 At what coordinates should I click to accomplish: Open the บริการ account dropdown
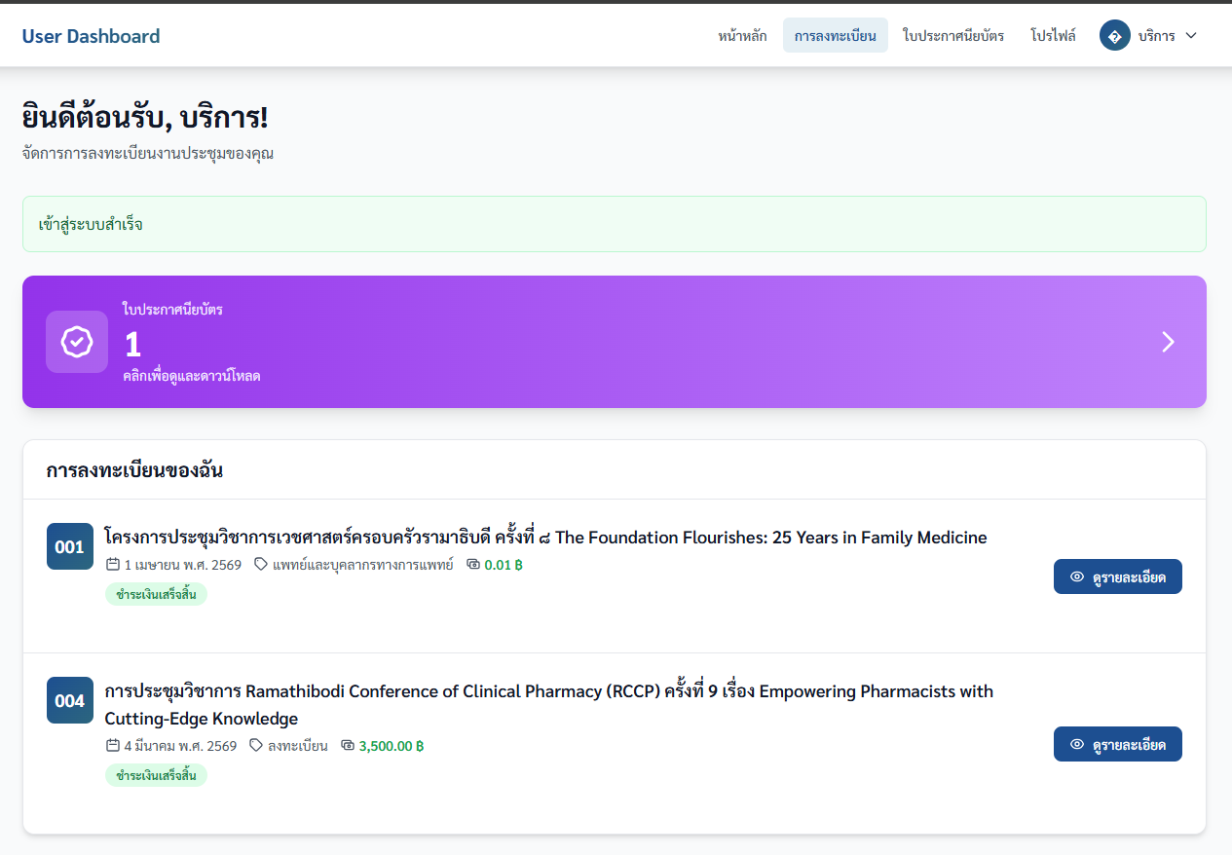1156,36
